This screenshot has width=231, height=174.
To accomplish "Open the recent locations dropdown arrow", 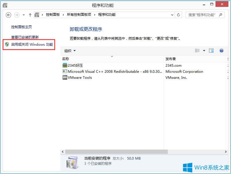I will point(24,15).
